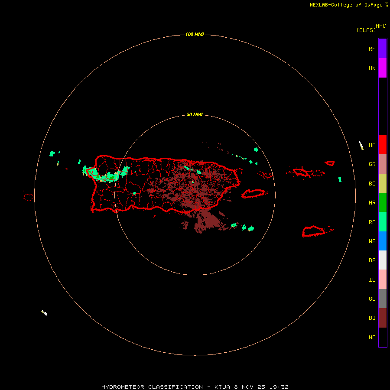Click the GC gray legend swatch
Screen dimensions: 390x390
[x=383, y=299]
